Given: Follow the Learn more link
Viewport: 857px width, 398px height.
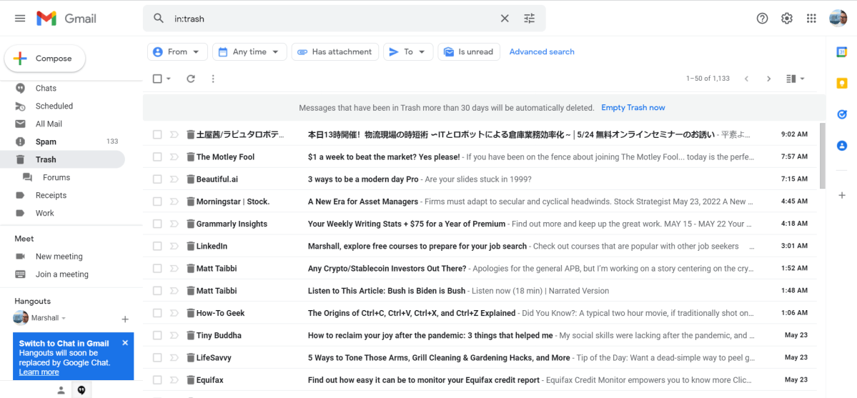Looking at the screenshot, I should [39, 372].
